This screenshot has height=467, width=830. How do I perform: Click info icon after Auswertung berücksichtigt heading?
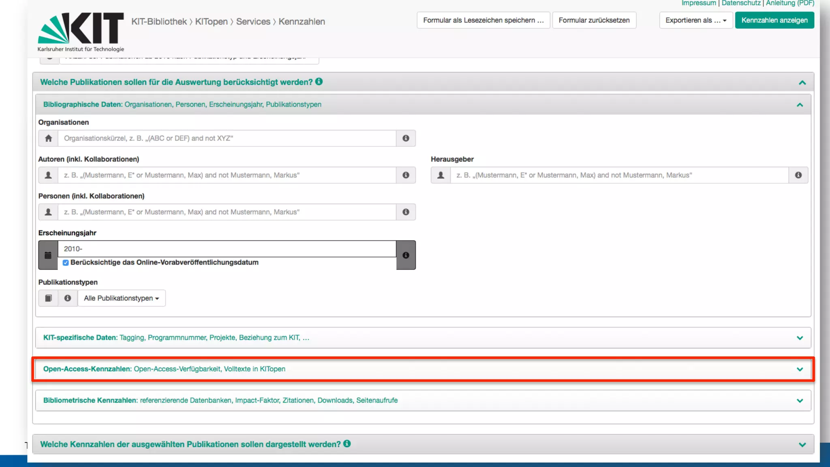(319, 81)
